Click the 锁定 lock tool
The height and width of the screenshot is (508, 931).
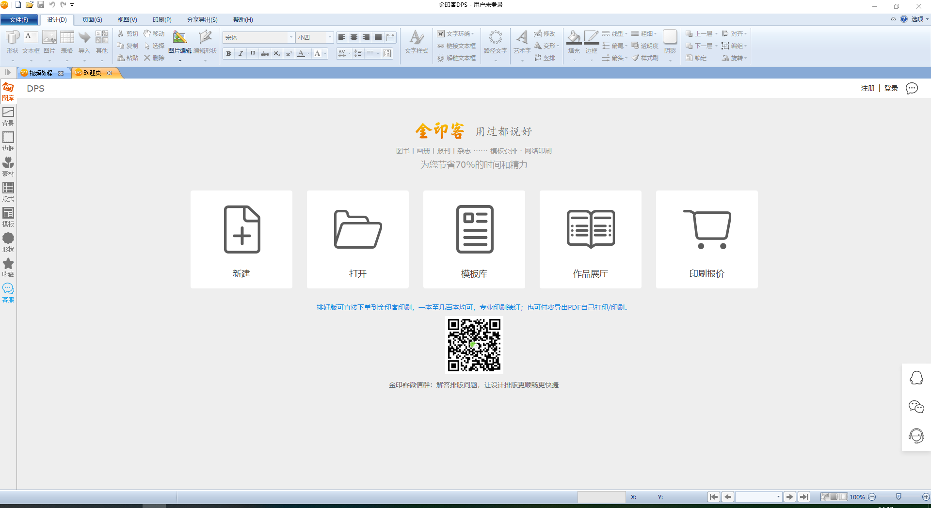[696, 58]
